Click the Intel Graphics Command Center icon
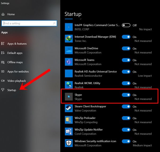 point(69,27)
